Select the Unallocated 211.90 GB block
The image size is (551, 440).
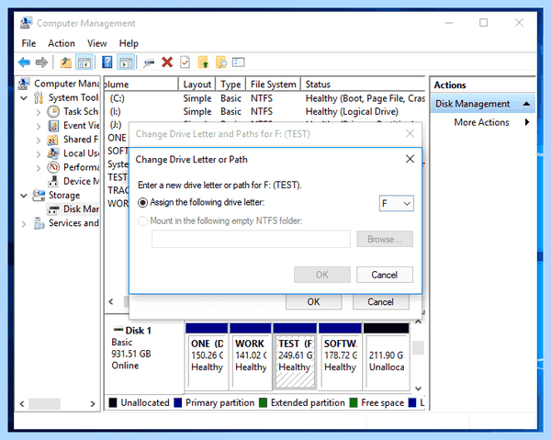click(387, 355)
